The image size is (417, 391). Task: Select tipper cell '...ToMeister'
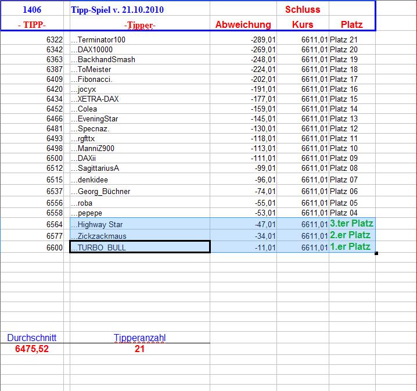pos(140,69)
